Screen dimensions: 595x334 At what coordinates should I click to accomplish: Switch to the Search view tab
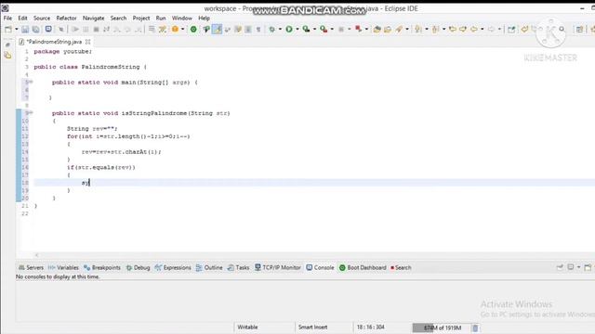pos(401,268)
